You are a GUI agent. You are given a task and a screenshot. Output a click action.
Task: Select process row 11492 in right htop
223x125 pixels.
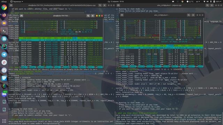[161, 54]
